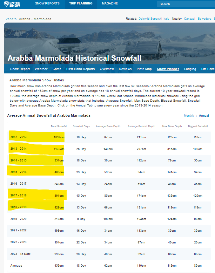Click the Biggest Snowfall column header
This screenshot has width=215, height=273.
point(198,126)
